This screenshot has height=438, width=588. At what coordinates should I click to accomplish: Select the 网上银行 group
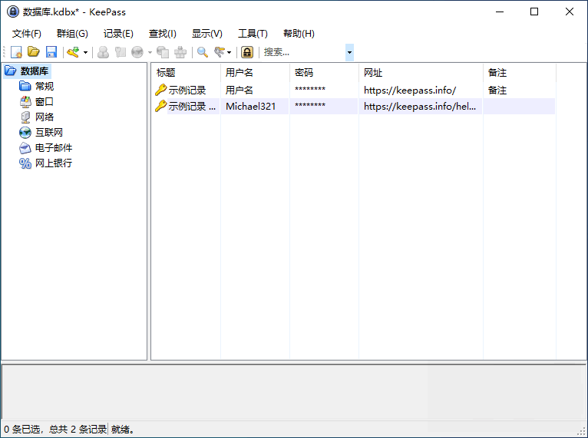pyautogui.click(x=54, y=163)
